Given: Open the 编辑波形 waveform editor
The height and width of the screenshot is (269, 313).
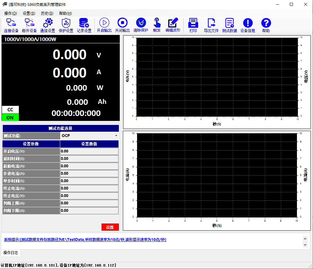Looking at the screenshot, I should (x=173, y=25).
